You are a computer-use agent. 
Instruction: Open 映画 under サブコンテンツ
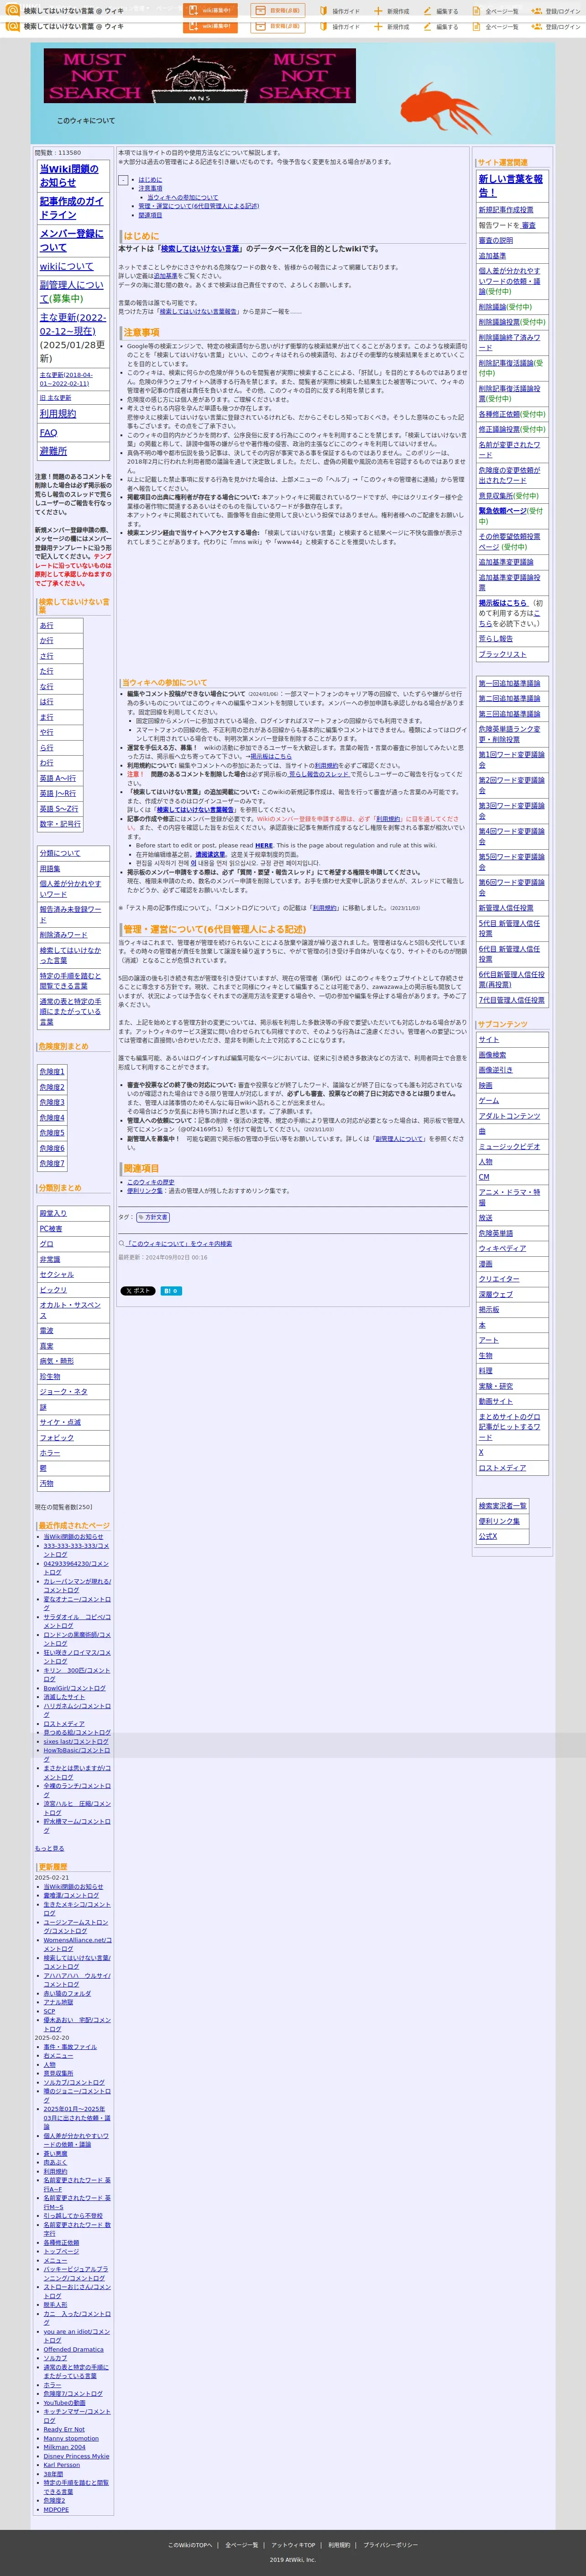485,1085
